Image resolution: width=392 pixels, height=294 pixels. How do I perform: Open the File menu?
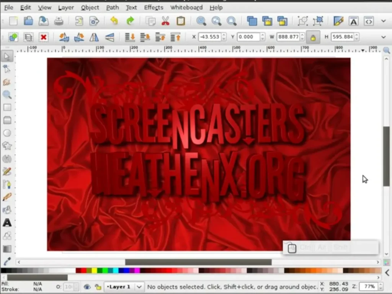9,8
